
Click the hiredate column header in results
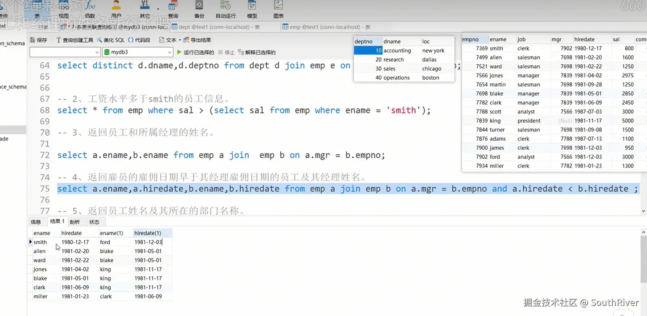pos(79,233)
